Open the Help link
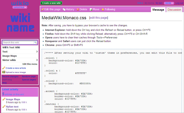Screen dimensions: 184x113 5,83
